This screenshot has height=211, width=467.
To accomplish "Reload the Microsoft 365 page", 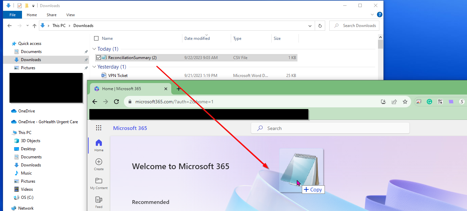I will 116,102.
